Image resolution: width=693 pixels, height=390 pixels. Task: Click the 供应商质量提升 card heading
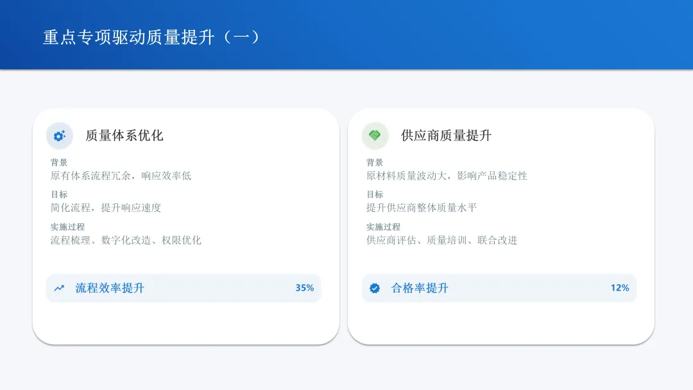[x=446, y=135]
